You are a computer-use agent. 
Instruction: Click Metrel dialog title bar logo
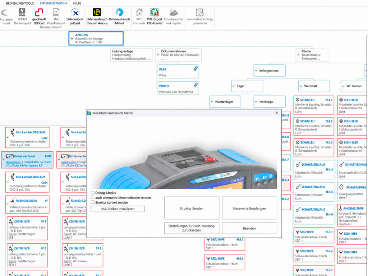tap(89, 113)
